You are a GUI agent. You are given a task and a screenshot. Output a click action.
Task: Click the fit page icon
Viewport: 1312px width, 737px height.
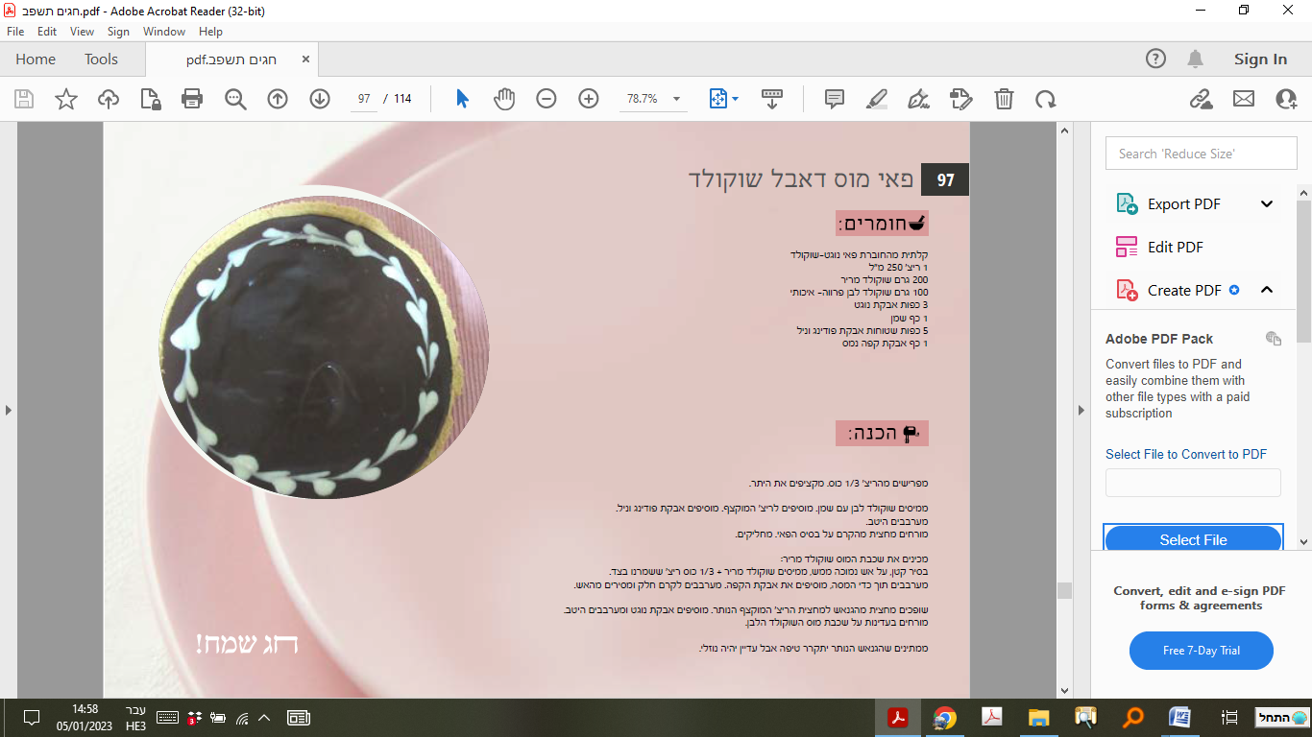click(x=717, y=99)
